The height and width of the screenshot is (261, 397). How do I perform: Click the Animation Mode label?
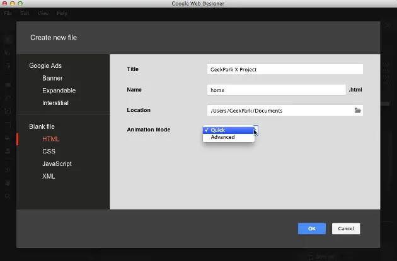pos(149,130)
